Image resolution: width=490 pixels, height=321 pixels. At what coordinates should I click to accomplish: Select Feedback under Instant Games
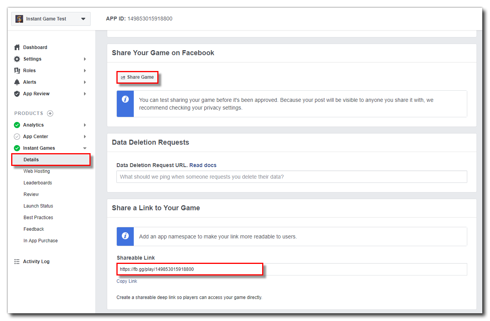point(34,229)
